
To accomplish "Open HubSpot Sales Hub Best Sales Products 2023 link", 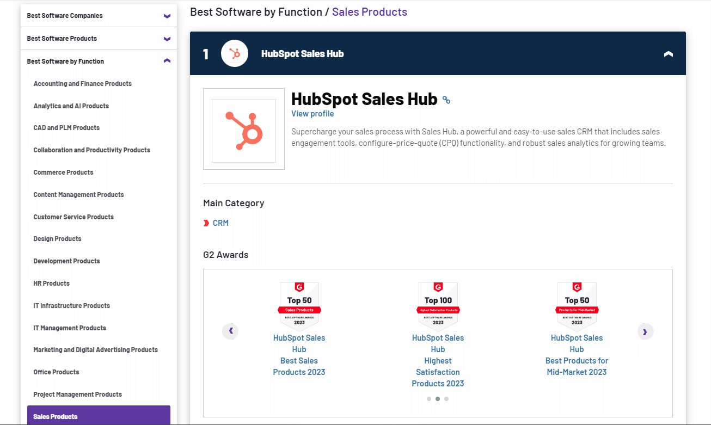I will click(299, 355).
